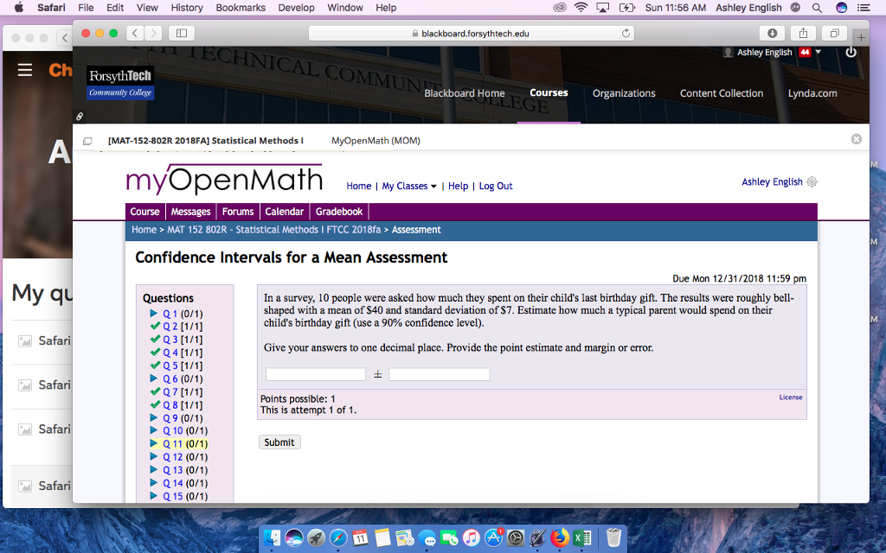
Task: Go to question Q 13
Action: 173,470
